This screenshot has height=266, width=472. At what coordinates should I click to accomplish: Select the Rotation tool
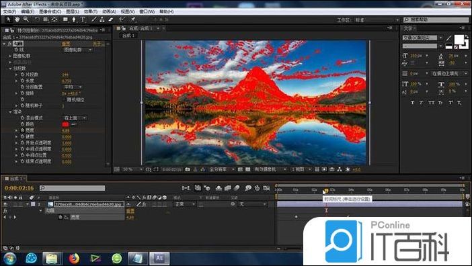pyautogui.click(x=37, y=19)
